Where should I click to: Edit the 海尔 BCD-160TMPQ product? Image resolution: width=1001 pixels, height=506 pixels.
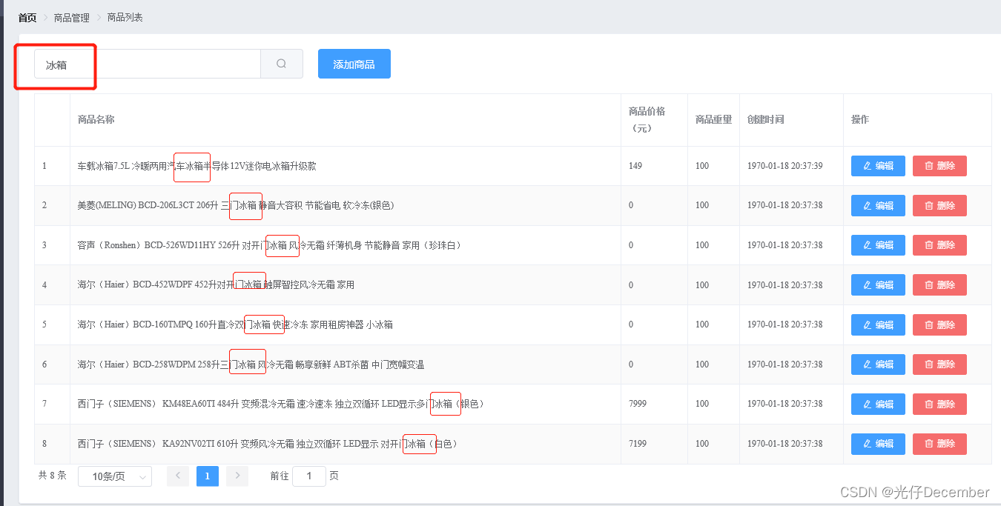[878, 324]
